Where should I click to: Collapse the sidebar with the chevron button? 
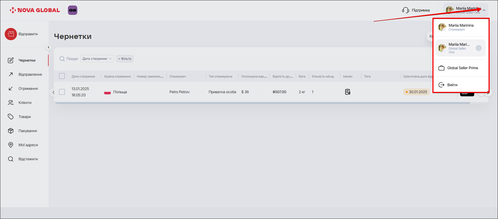[x=49, y=47]
